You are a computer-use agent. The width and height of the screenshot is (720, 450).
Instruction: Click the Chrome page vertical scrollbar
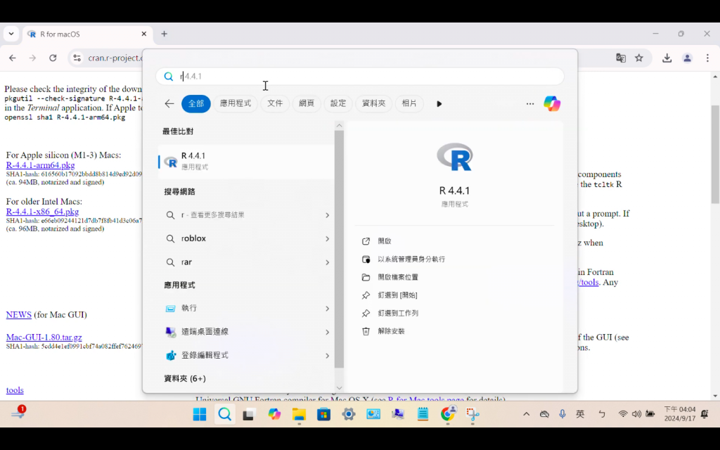(715, 154)
